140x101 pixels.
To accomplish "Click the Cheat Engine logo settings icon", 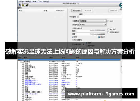I will pyautogui.click(x=121, y=6).
